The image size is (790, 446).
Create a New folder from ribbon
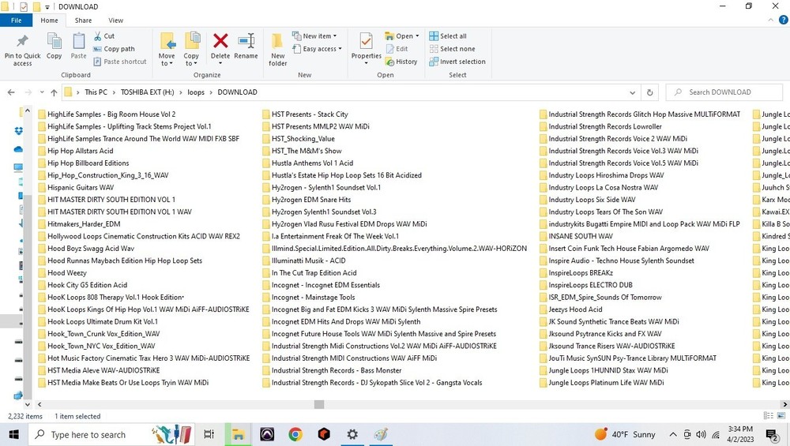point(277,49)
